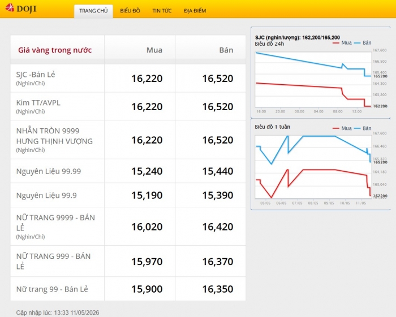The image size is (396, 317).
Task: Click the Giá vàng trong nước heading
Action: tap(55, 50)
